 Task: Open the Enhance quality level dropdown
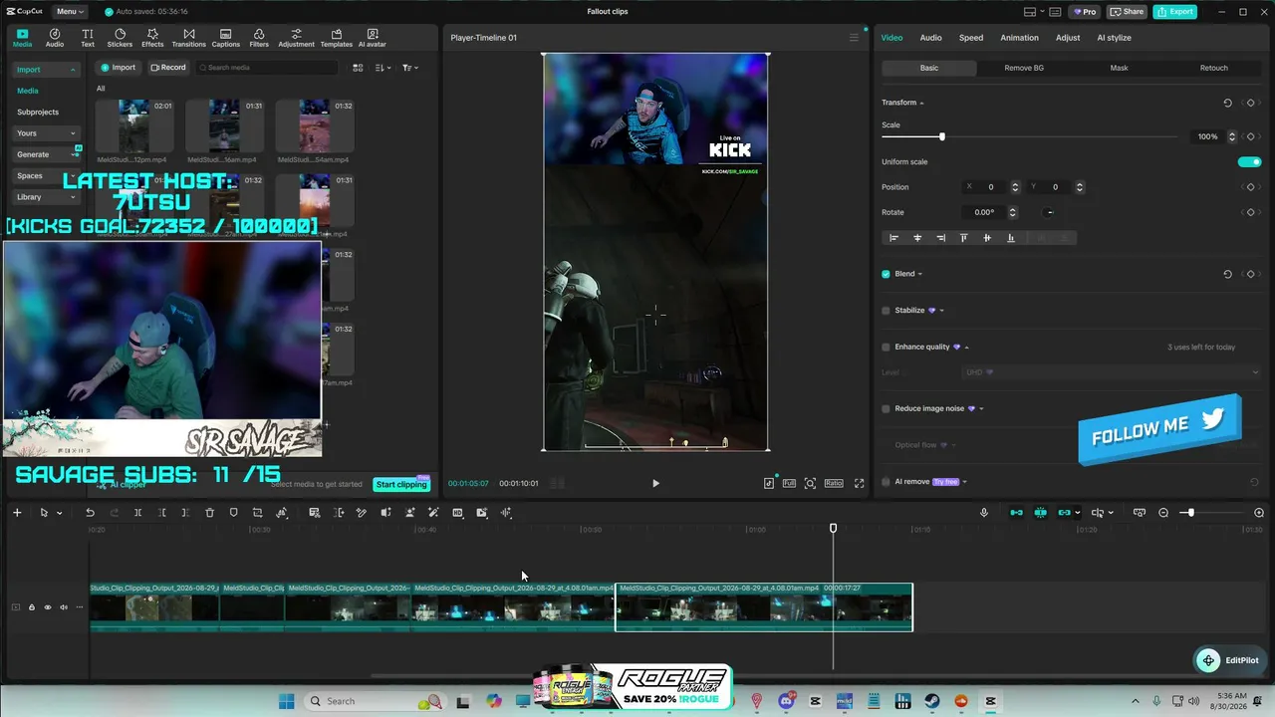pyautogui.click(x=1112, y=372)
